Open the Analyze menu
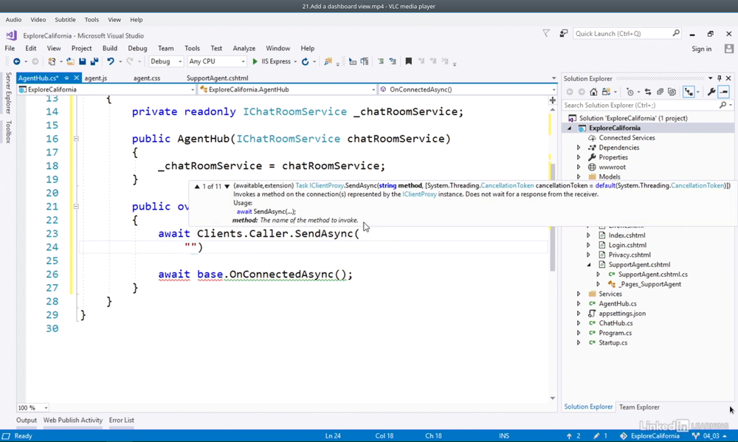 pyautogui.click(x=244, y=49)
